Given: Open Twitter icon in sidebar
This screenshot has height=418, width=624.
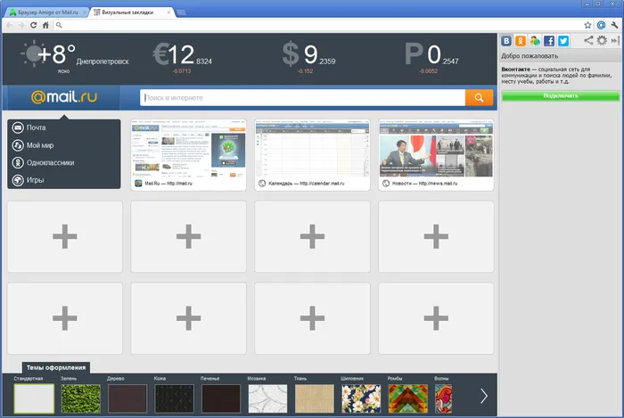Looking at the screenshot, I should (x=563, y=41).
